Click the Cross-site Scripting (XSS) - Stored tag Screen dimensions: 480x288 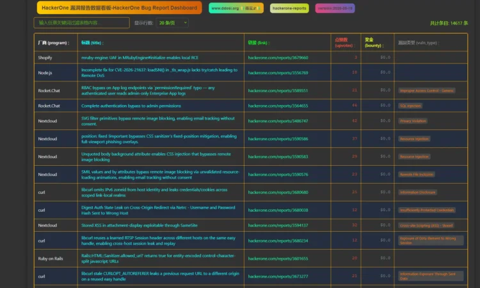click(426, 225)
